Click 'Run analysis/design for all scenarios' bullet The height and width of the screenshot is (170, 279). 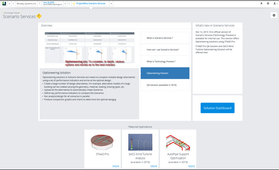click(x=67, y=96)
